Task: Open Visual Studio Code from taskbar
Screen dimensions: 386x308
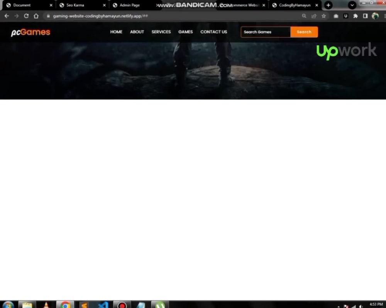Action: point(103,305)
